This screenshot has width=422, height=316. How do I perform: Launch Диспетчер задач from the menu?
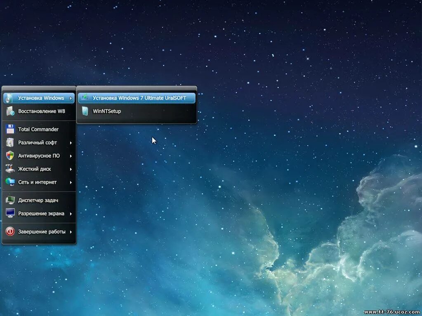pos(39,200)
